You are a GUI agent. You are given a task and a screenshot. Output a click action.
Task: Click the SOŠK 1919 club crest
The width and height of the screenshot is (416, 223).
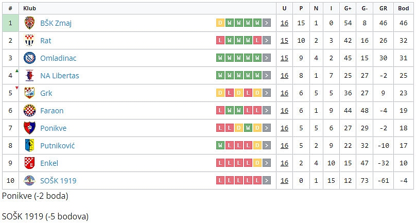coord(29,181)
